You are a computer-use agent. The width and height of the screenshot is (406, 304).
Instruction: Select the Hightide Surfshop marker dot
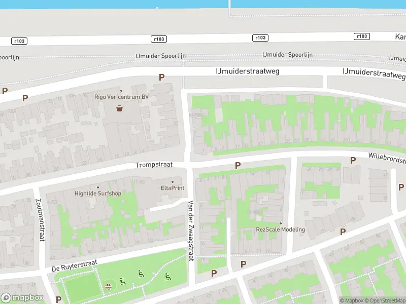pos(98,187)
